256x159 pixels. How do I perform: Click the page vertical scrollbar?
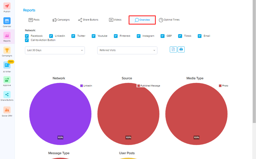[x=254, y=61]
